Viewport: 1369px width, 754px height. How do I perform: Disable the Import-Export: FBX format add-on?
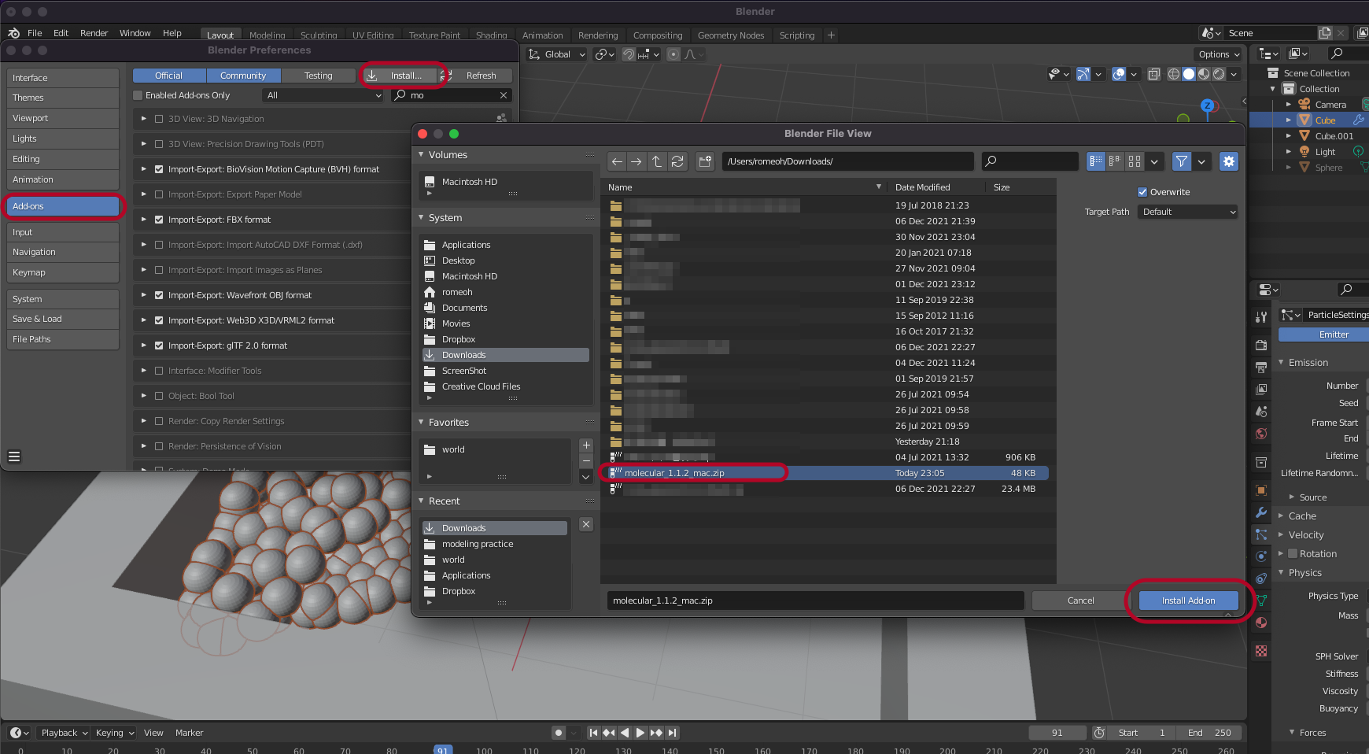pos(159,220)
